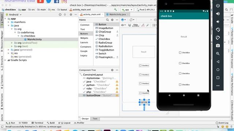Open view options eye dropdown
This screenshot has height=131, width=234.
pos(124,25)
